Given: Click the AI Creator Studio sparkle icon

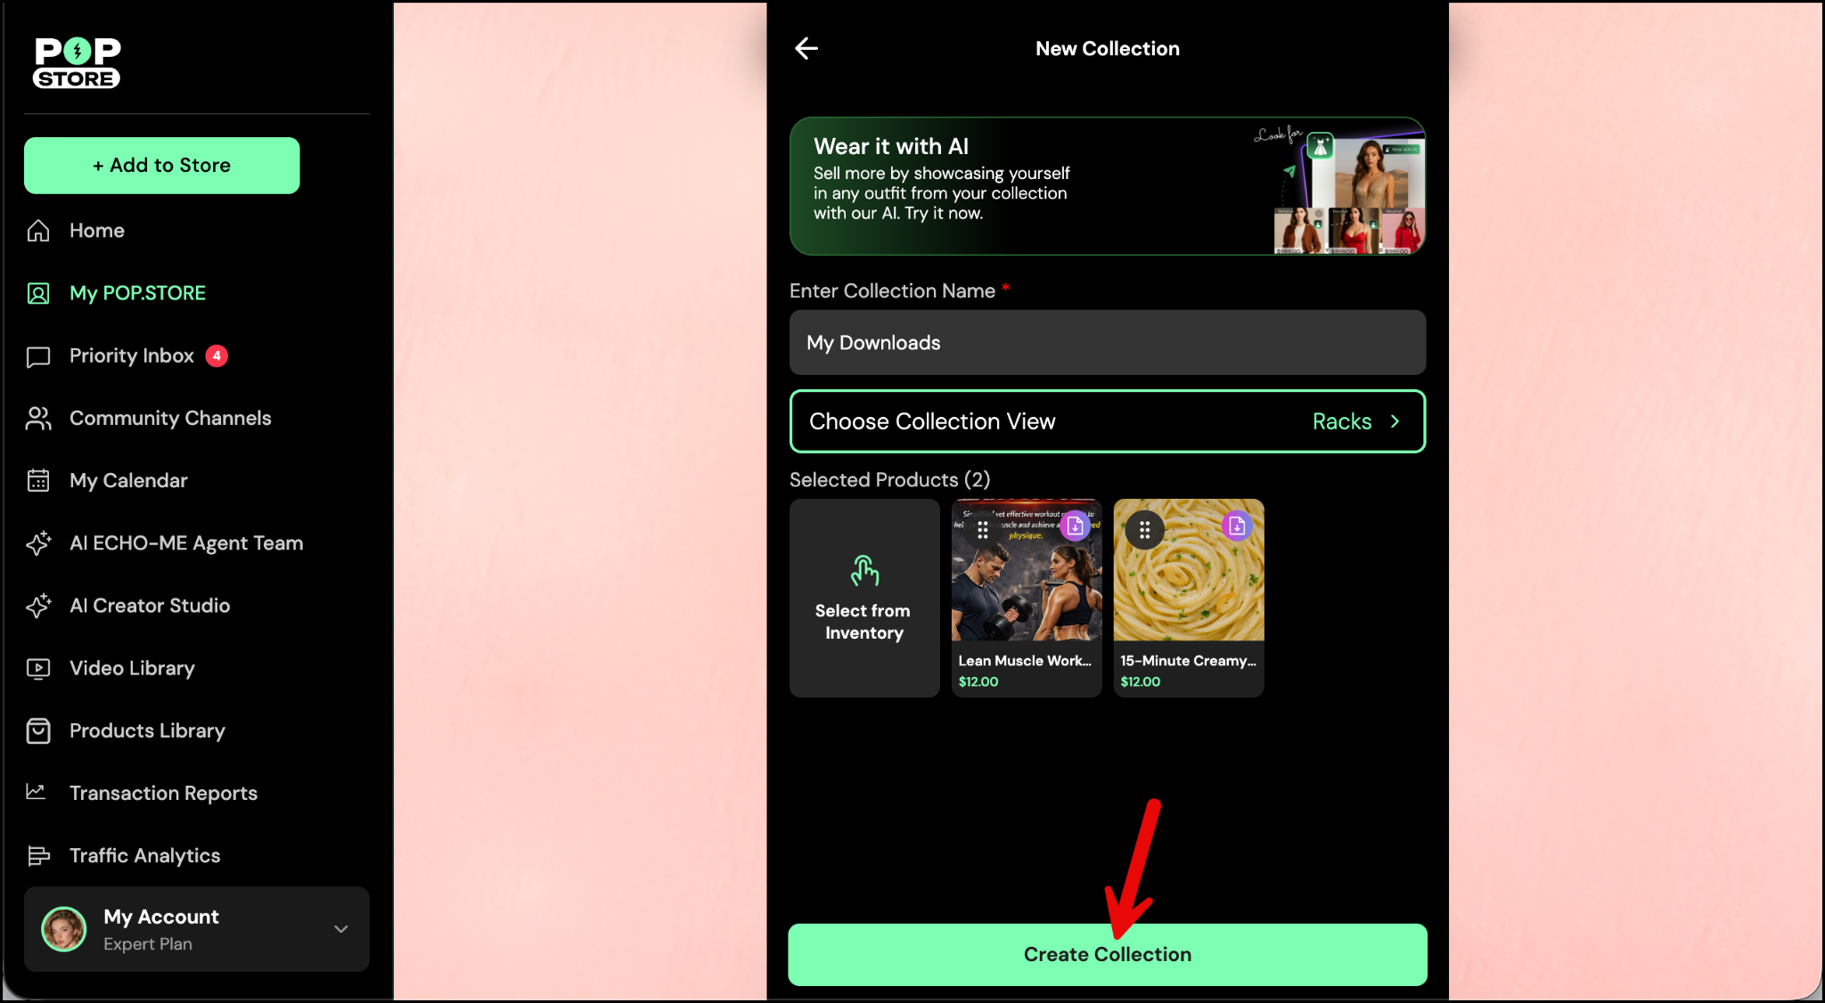Looking at the screenshot, I should point(38,606).
